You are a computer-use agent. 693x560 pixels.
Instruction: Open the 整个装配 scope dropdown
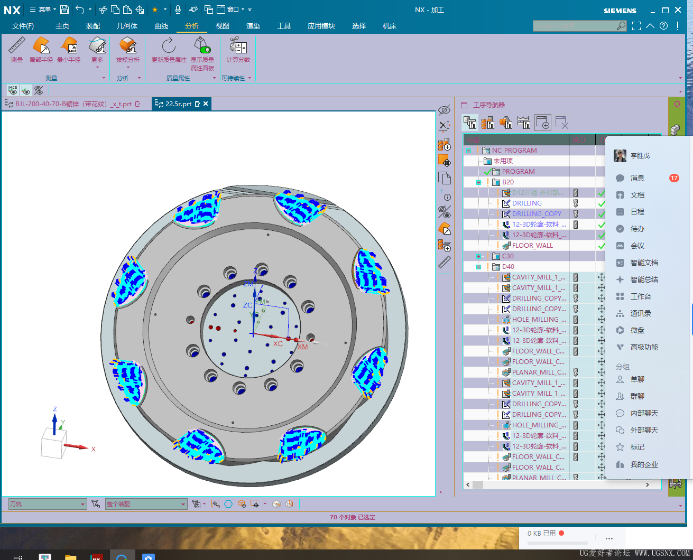click(x=146, y=504)
